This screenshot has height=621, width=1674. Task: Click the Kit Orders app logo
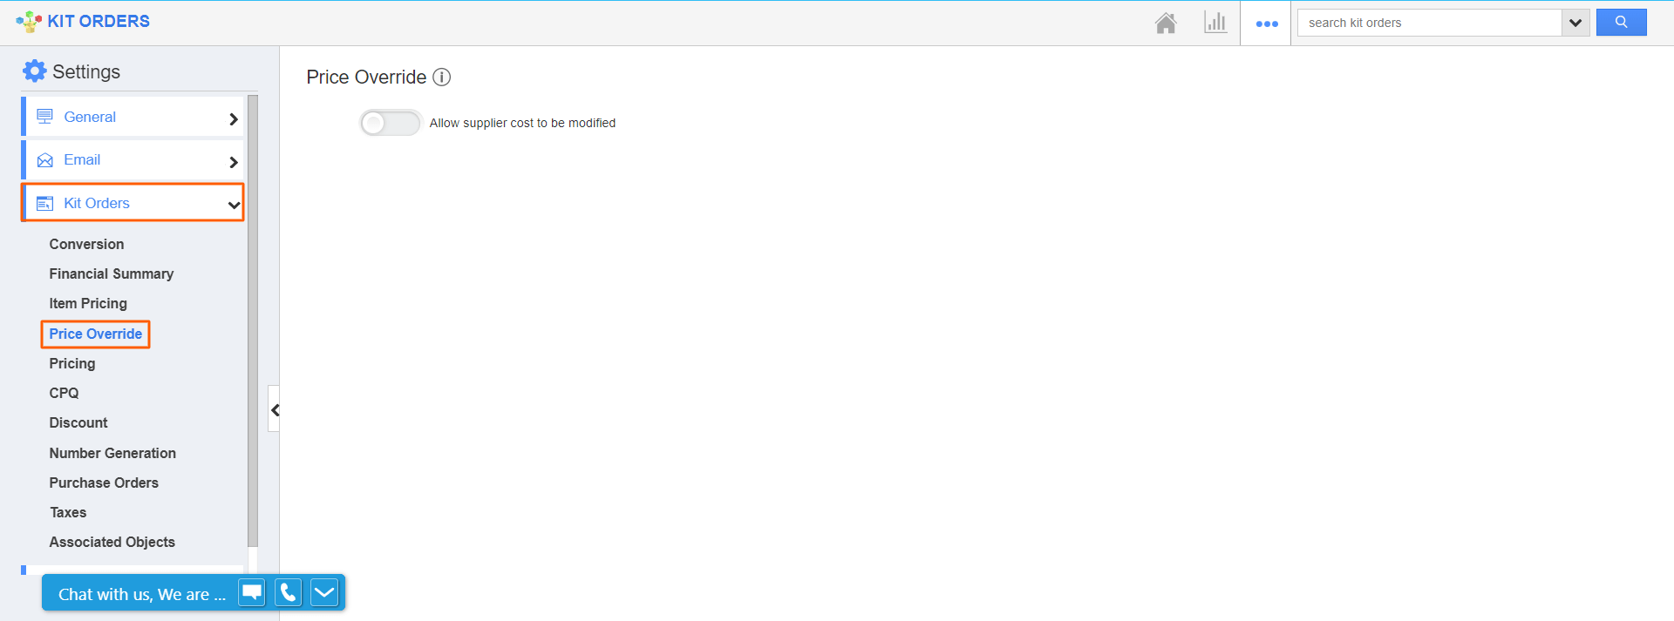(x=29, y=22)
